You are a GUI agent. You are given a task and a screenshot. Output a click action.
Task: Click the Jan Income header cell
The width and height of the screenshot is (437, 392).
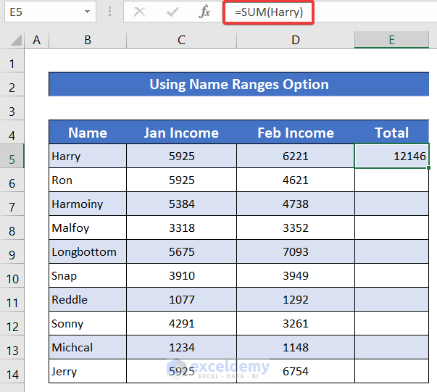[180, 133]
